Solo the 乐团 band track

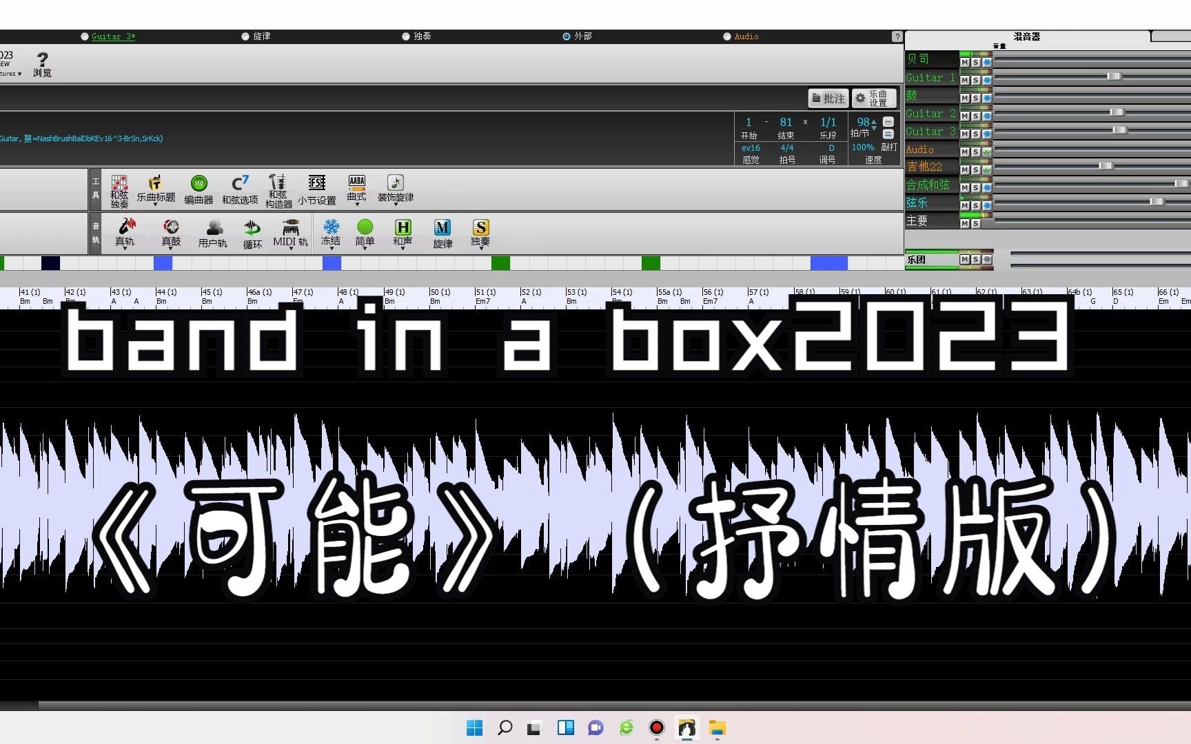[x=976, y=260]
